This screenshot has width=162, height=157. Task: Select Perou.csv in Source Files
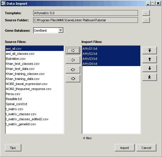tap(35, 94)
